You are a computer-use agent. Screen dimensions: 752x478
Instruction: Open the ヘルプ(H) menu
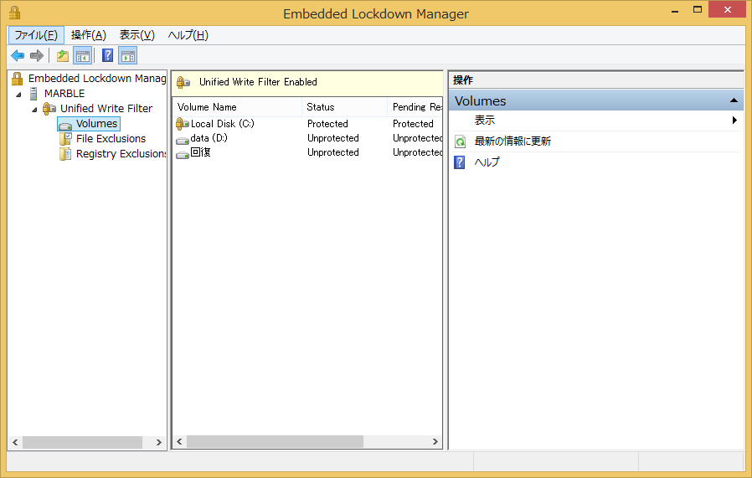(x=188, y=35)
